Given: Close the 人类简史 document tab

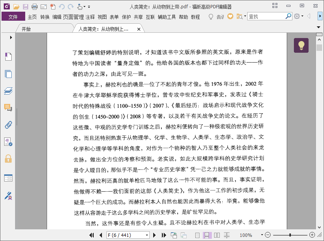Looking at the screenshot, I should pyautogui.click(x=139, y=29).
